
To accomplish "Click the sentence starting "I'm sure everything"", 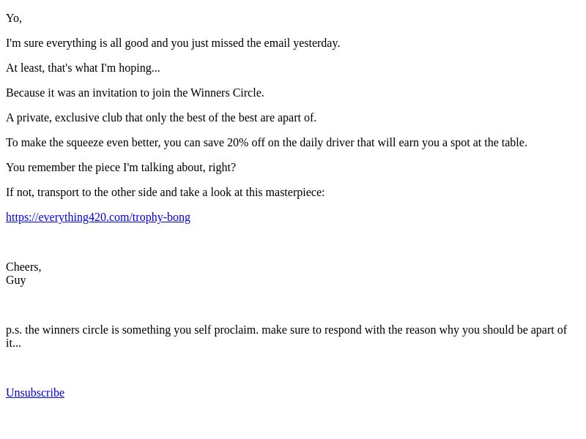I will click(x=173, y=43).
